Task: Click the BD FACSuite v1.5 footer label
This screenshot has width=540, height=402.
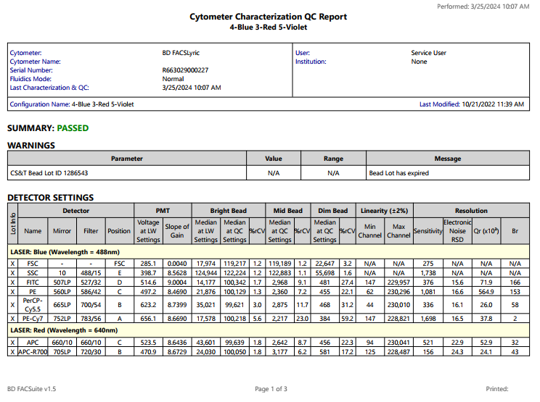Action: (x=31, y=389)
